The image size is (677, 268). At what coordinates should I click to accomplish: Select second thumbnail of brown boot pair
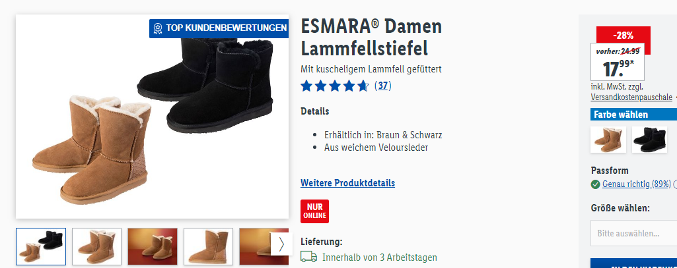(97, 246)
